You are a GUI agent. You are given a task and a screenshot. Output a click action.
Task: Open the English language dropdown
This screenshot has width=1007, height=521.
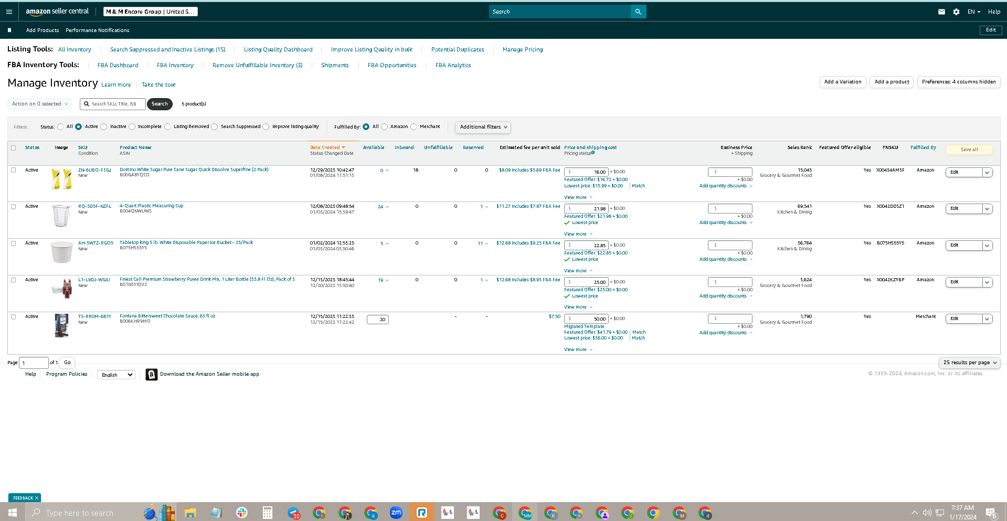coord(116,375)
